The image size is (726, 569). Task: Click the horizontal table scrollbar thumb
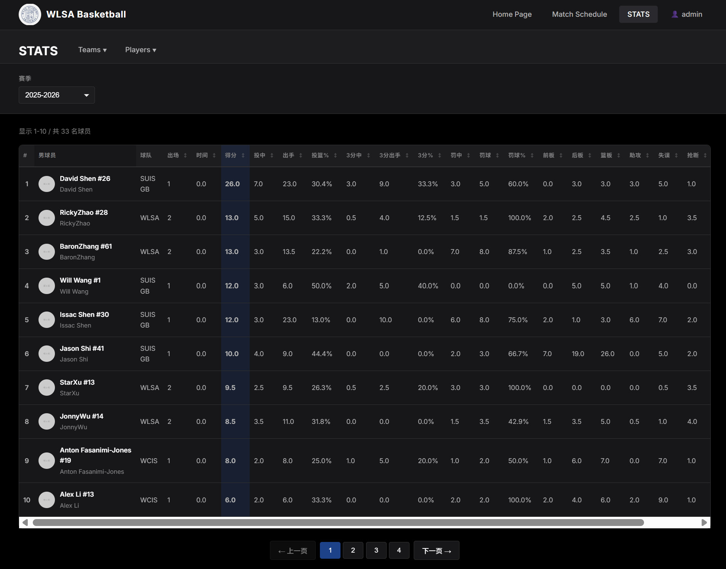pyautogui.click(x=338, y=523)
